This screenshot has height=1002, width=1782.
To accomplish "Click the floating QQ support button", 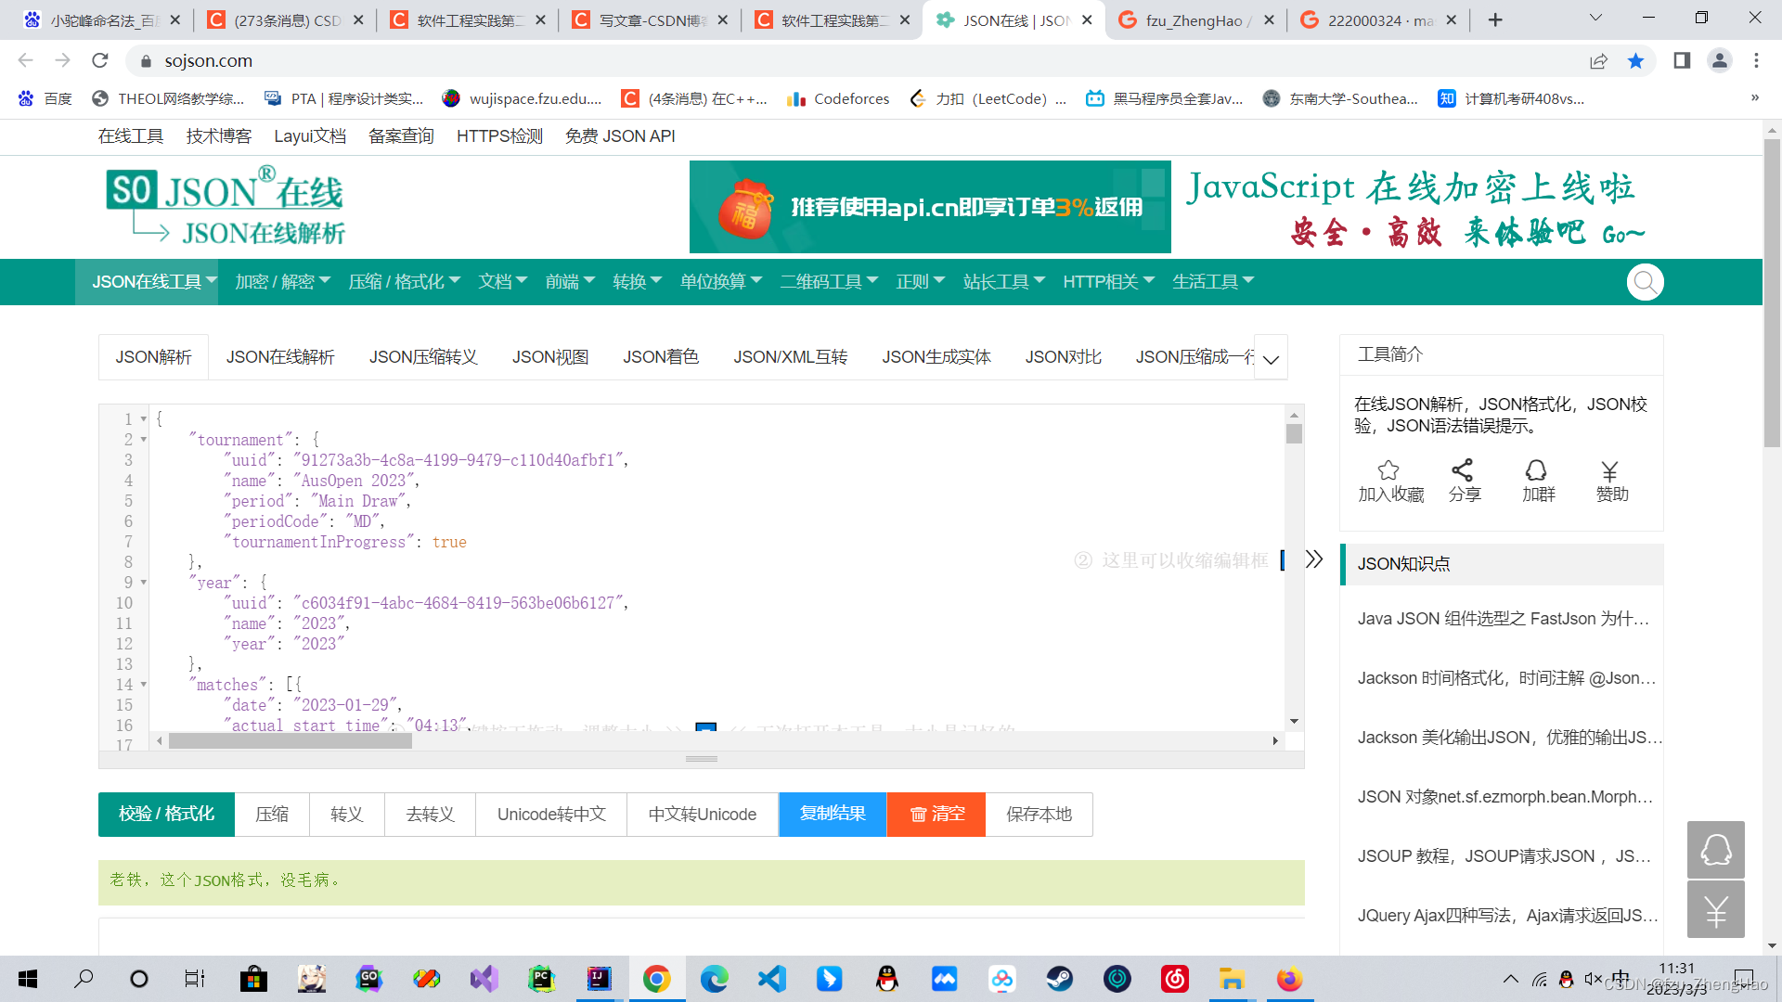I will [x=1715, y=850].
